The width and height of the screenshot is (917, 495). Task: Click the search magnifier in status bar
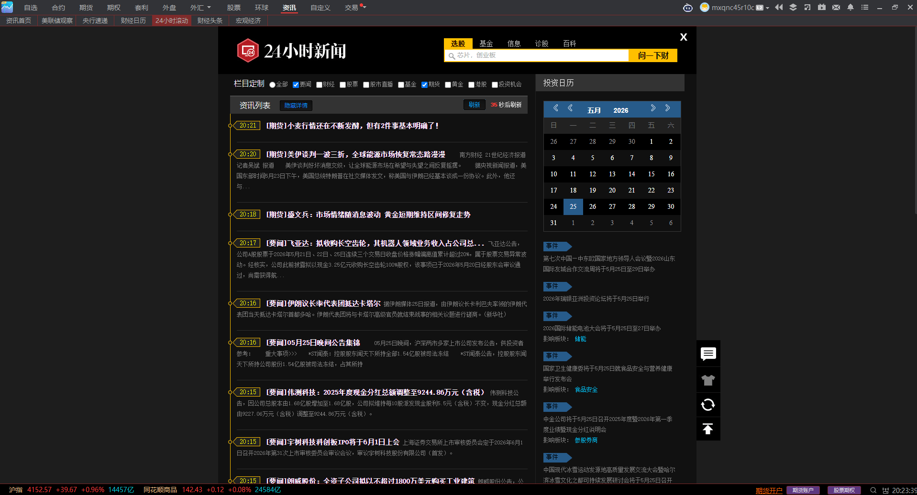point(873,490)
